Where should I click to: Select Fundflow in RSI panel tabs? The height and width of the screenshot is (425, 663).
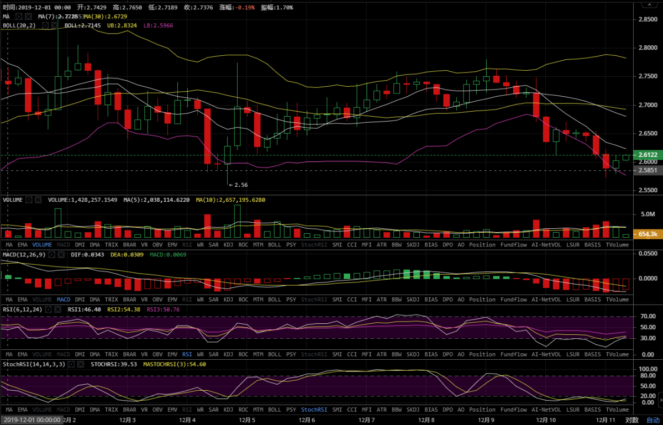513,354
